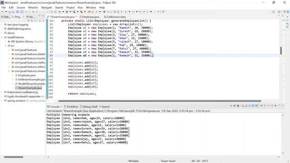Screen dimensions: 290x163
Task: Select the log4j-cloudwatch-appender project
Action: (x=24, y=96)
